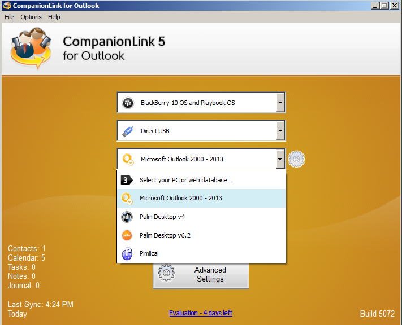The height and width of the screenshot is (325, 402).
Task: Click the Pimlical P icon
Action: (127, 253)
